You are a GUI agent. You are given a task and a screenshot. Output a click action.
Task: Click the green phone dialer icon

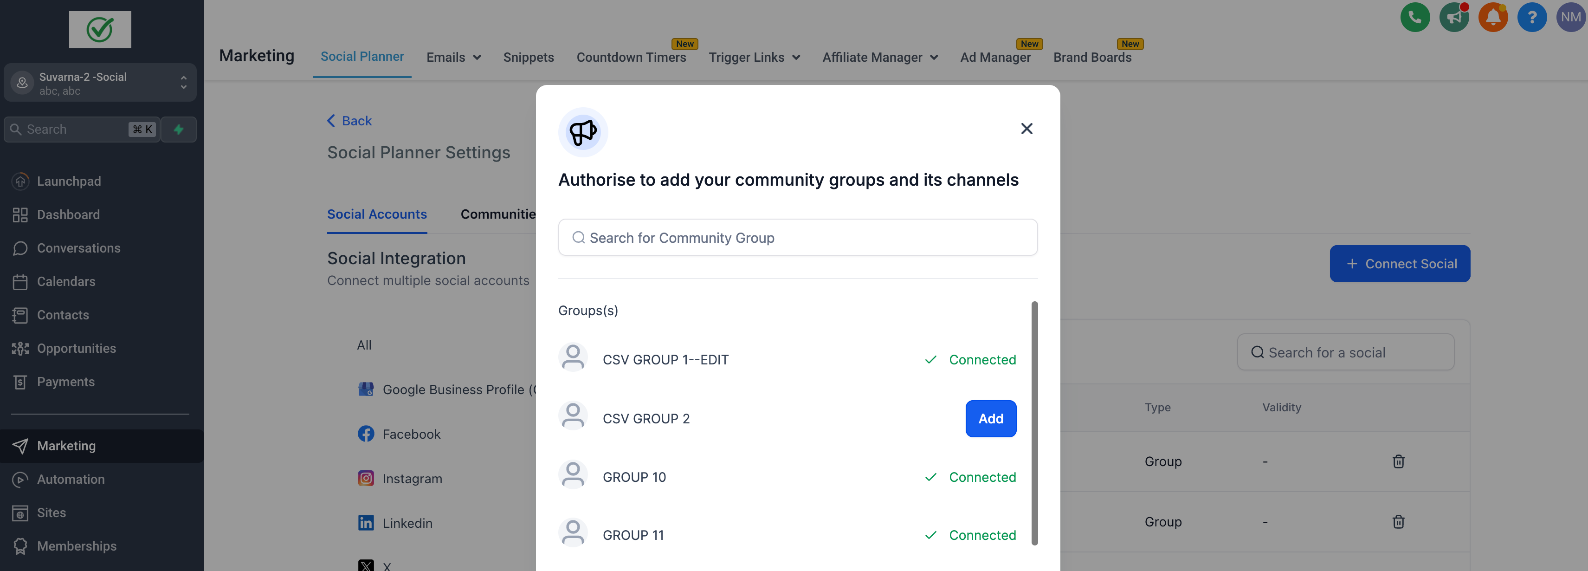coord(1415,17)
